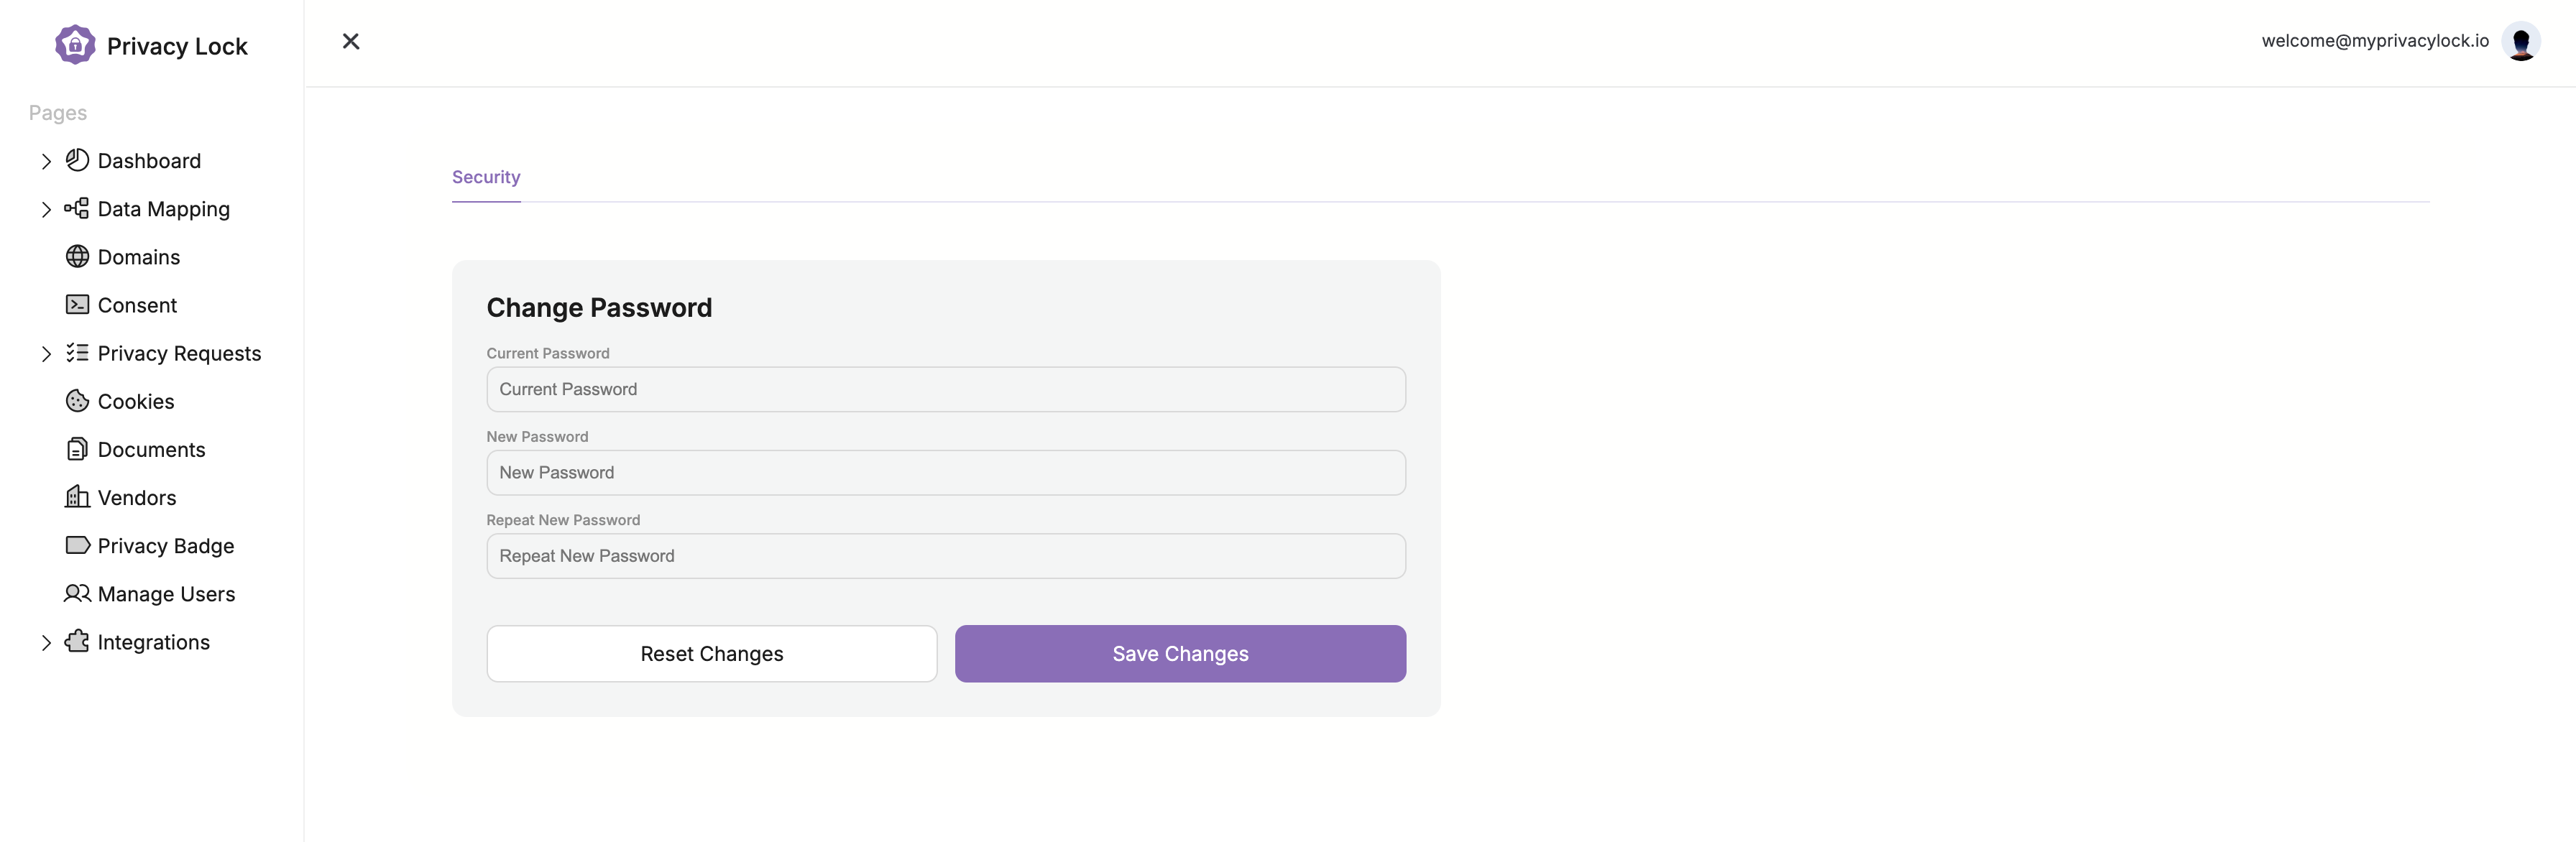This screenshot has height=842, width=2576.
Task: Click the Dashboard icon in sidebar
Action: point(75,159)
